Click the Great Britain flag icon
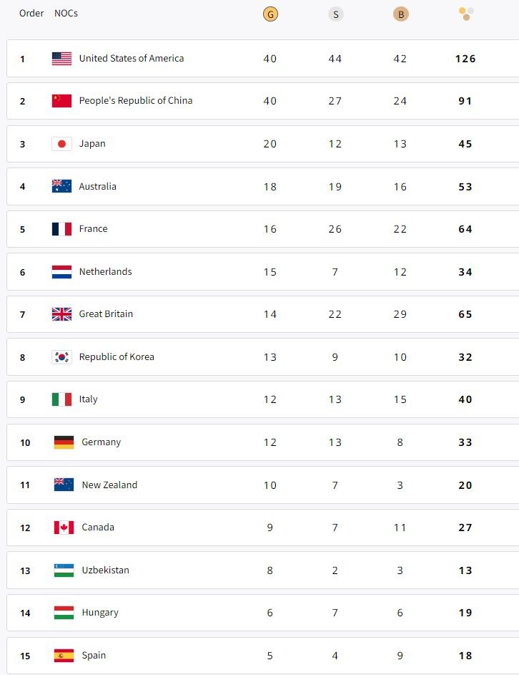519x675 pixels. (62, 314)
